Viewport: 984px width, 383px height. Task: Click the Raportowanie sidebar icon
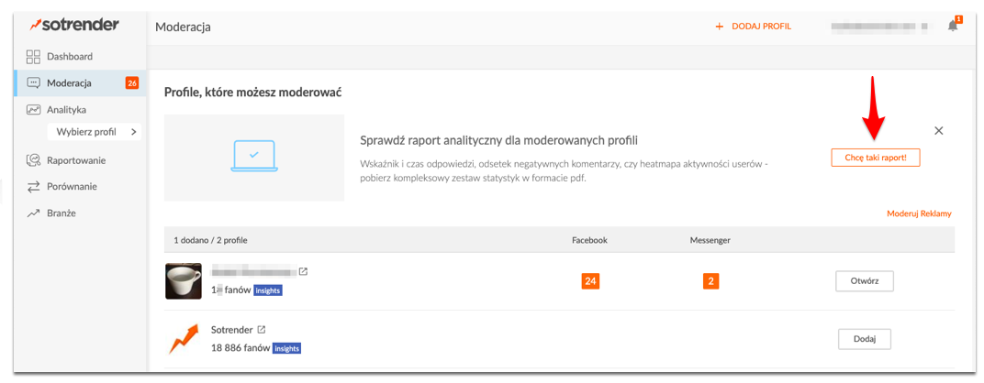tap(34, 160)
